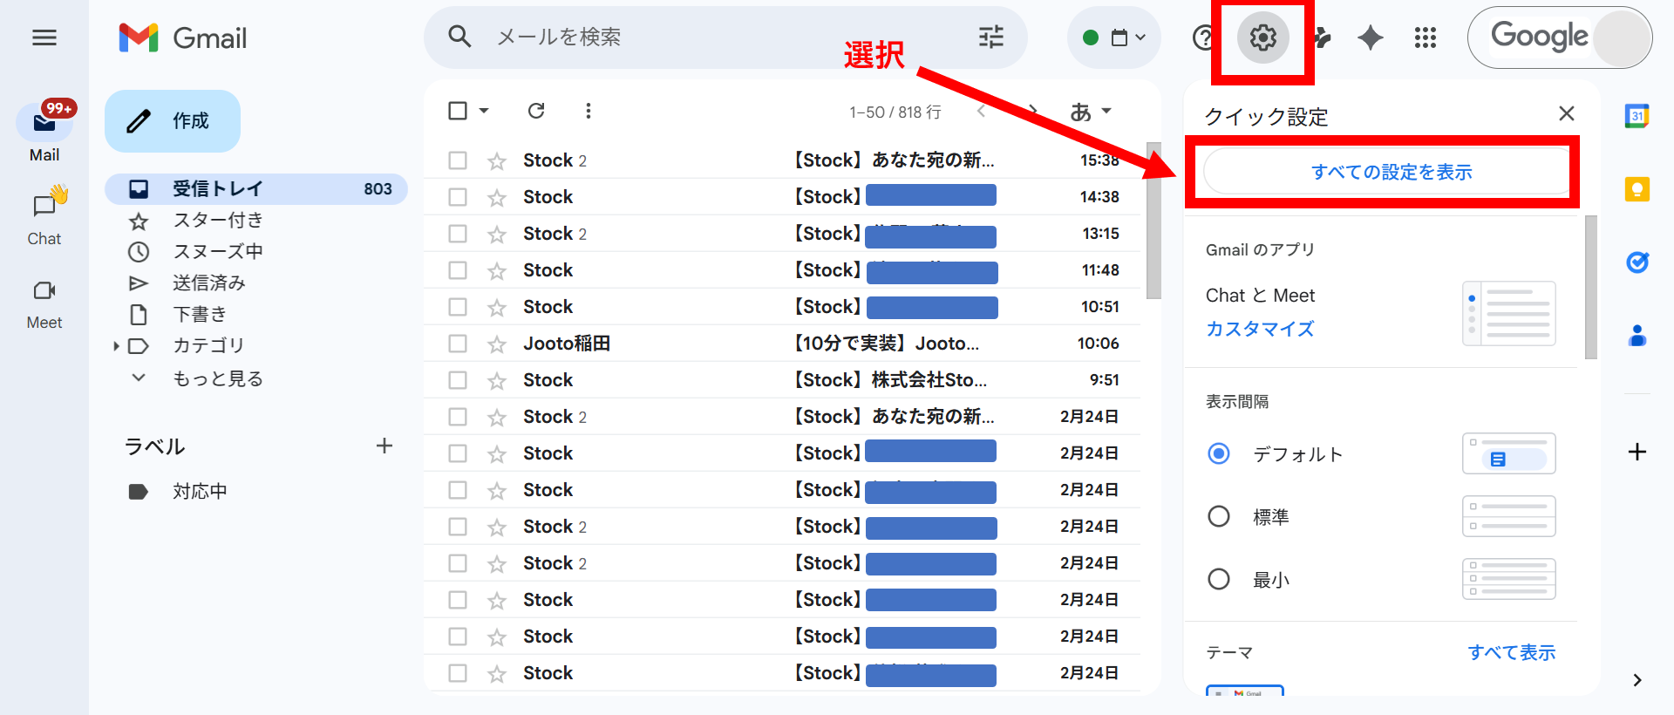Open the Settings gear icon
The height and width of the screenshot is (715, 1674).
pyautogui.click(x=1262, y=37)
